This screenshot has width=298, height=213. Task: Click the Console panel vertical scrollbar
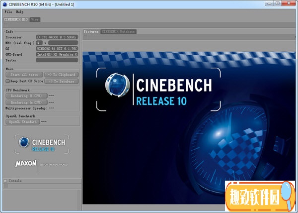[79, 200]
